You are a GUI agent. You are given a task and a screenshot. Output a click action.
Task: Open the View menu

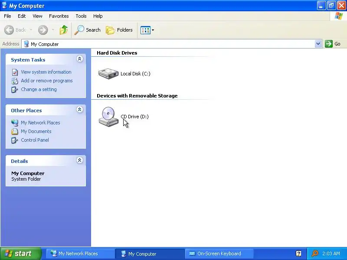(x=37, y=16)
